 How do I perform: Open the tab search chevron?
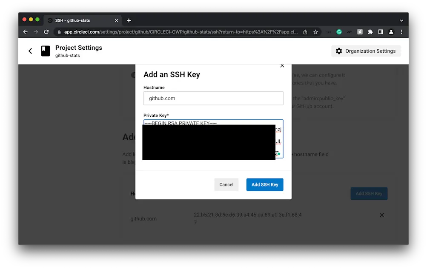click(401, 20)
